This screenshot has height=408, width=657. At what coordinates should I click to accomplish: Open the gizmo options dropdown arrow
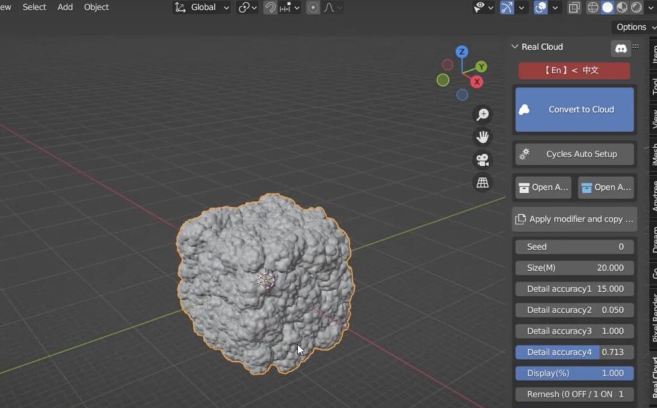[521, 8]
